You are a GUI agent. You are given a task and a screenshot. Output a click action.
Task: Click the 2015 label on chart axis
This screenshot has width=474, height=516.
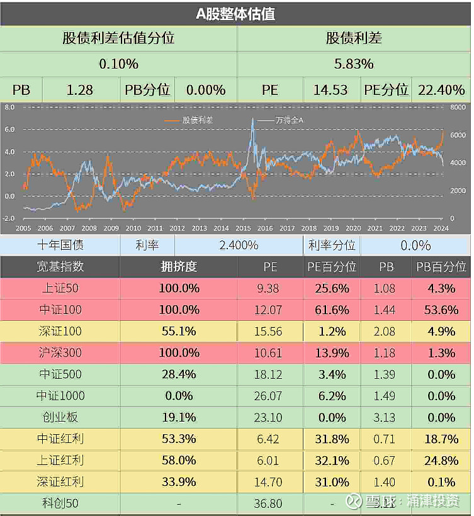(x=242, y=228)
